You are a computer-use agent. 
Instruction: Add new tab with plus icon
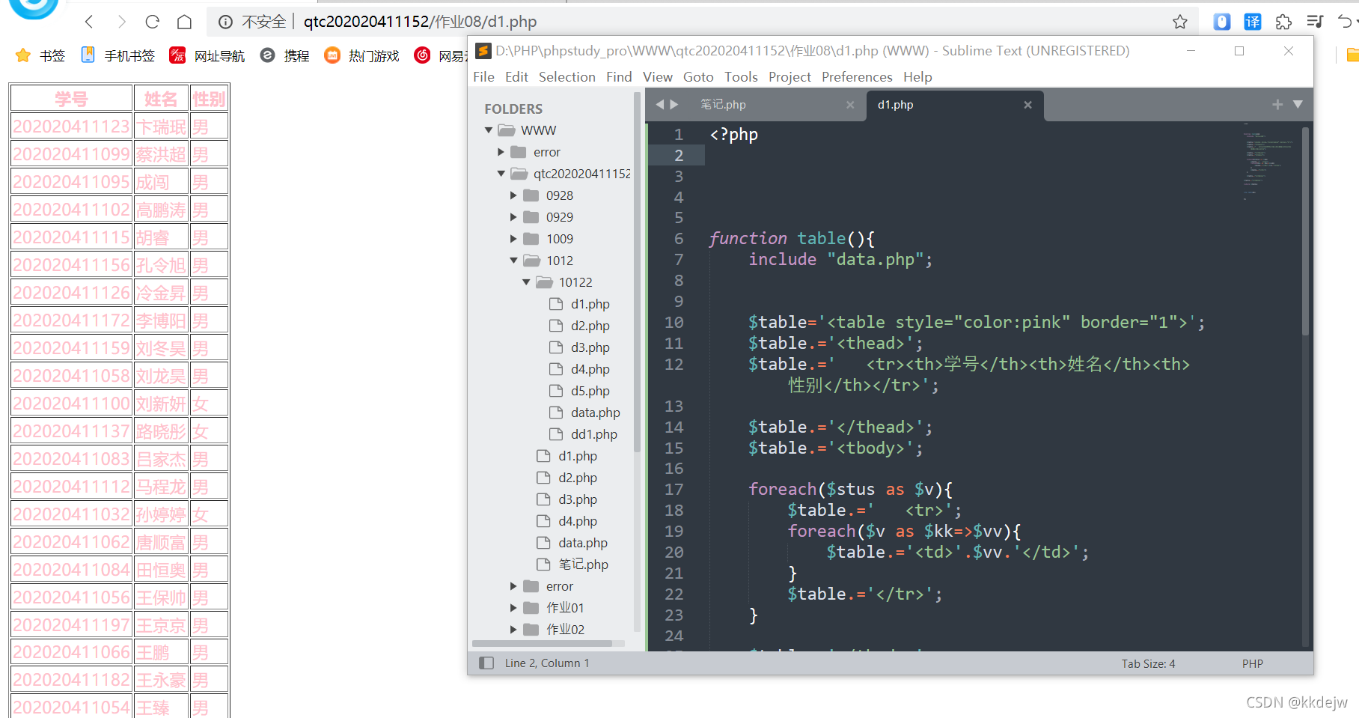click(1277, 104)
